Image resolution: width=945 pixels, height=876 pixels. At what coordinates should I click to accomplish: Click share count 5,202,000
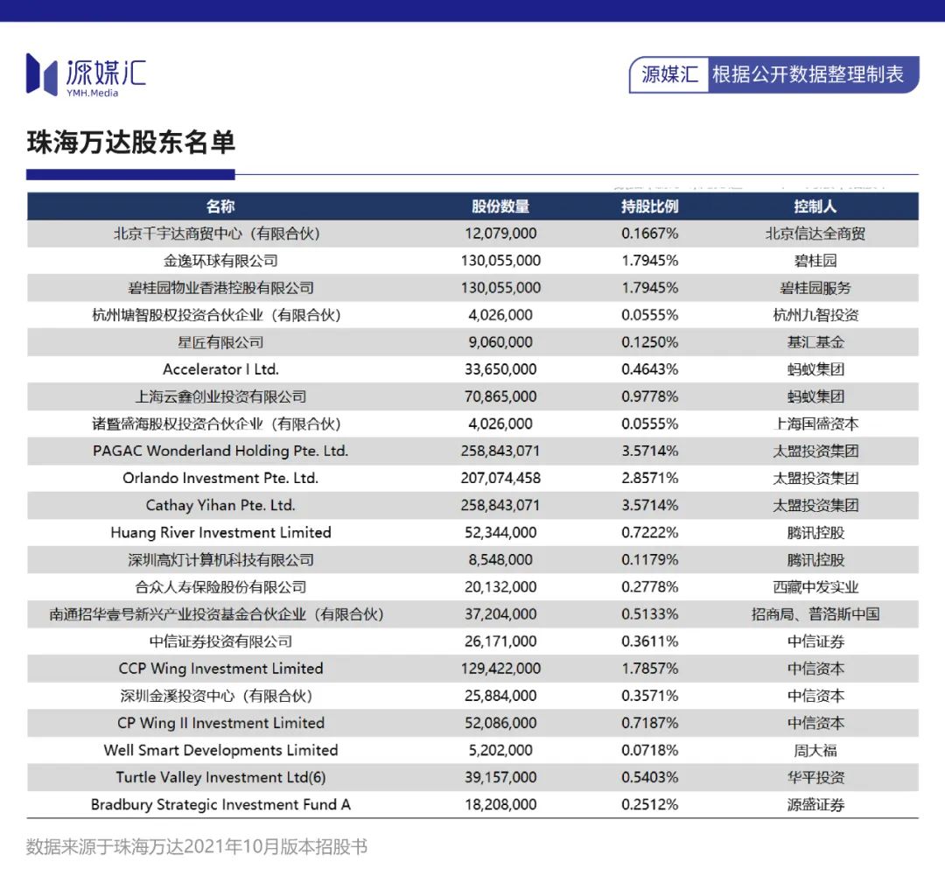pyautogui.click(x=500, y=750)
